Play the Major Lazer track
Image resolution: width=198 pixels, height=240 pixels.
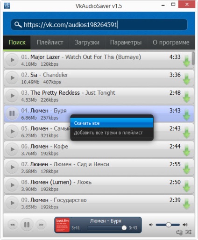pos(12,60)
